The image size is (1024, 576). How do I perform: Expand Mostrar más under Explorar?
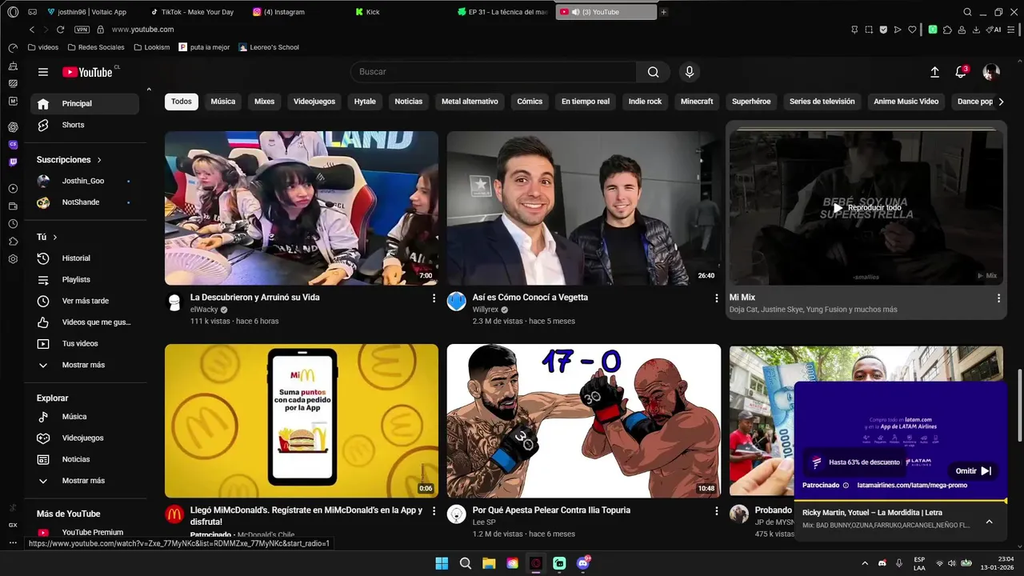85,481
